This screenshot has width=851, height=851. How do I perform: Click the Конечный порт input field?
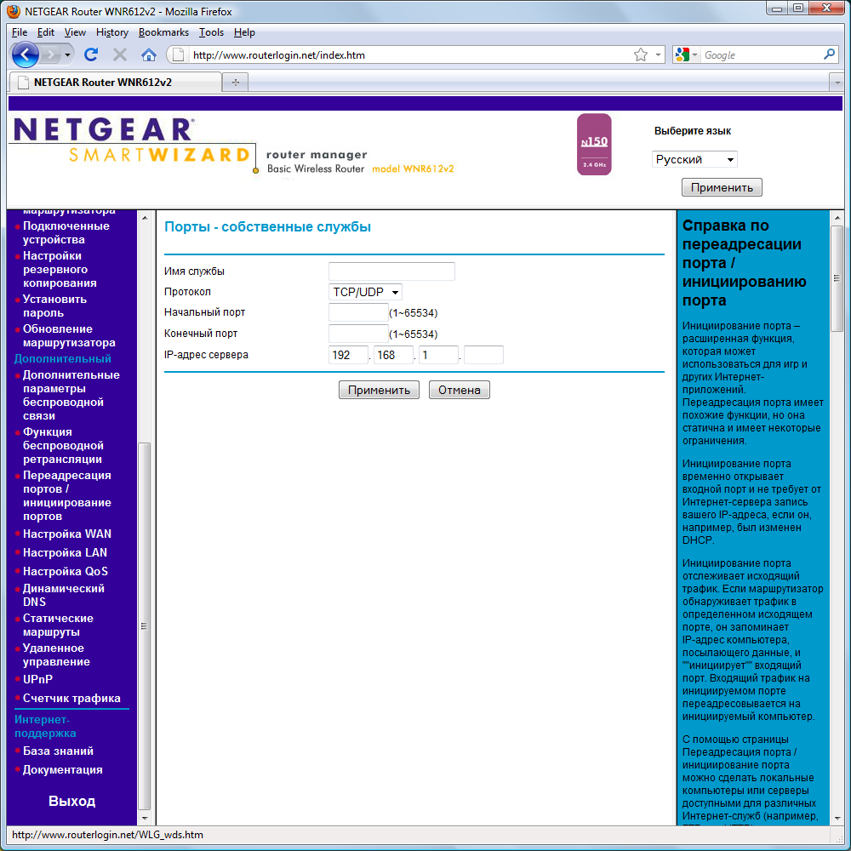358,334
